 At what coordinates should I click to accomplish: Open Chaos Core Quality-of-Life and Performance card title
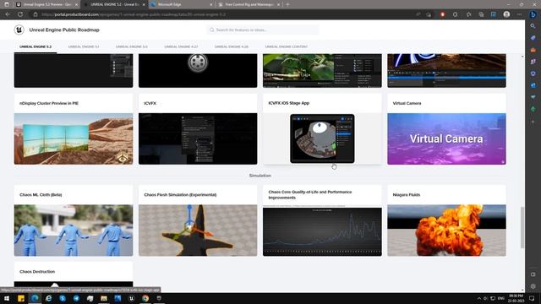click(310, 195)
